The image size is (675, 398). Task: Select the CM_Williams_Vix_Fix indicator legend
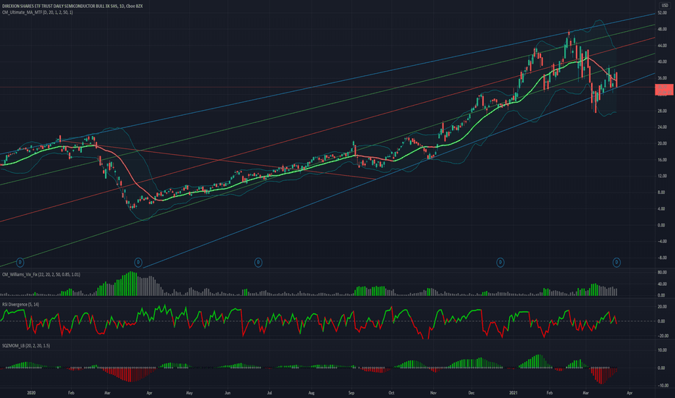(41, 274)
